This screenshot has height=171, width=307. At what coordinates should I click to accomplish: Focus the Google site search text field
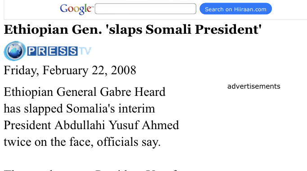[145, 9]
